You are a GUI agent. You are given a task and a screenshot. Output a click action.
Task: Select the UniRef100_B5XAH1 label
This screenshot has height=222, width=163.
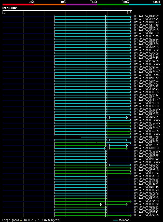pyautogui.click(x=146, y=84)
